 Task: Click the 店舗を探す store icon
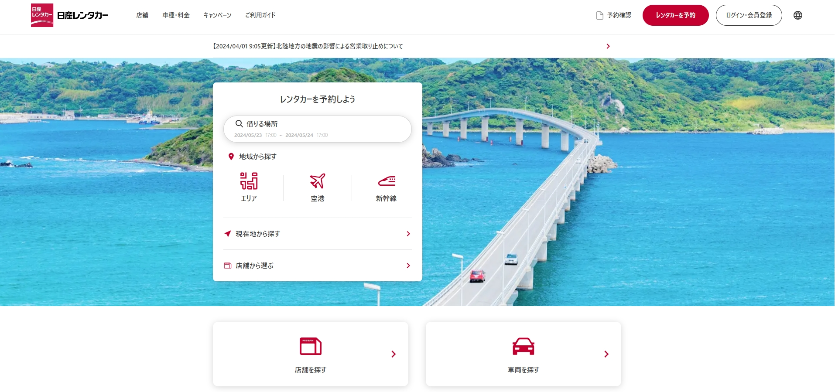click(x=310, y=346)
